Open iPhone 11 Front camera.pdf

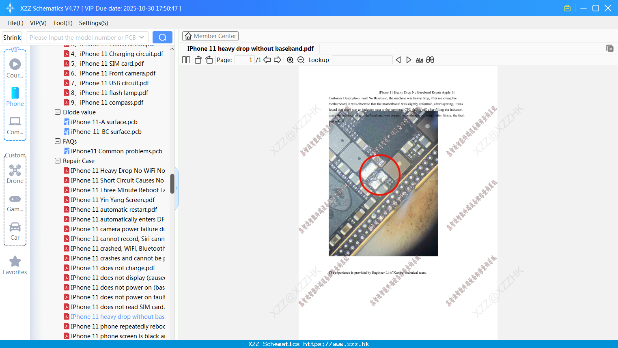point(110,73)
